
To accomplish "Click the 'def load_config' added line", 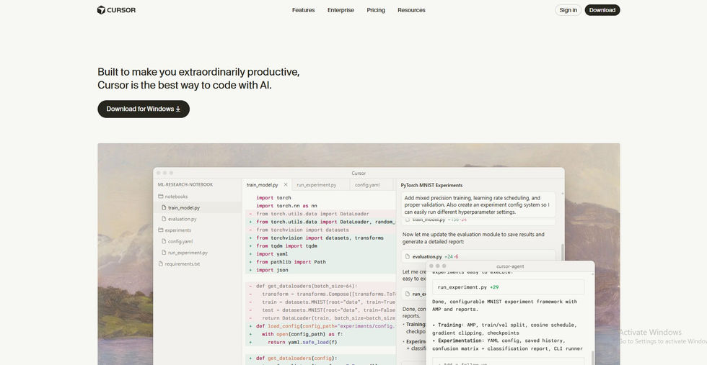I will [325, 326].
